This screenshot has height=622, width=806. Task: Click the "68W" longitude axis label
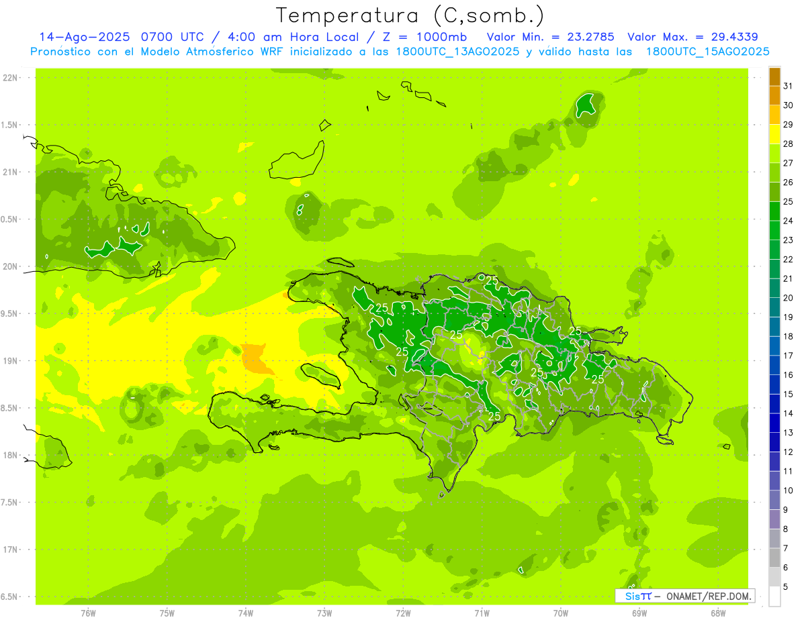pos(718,613)
